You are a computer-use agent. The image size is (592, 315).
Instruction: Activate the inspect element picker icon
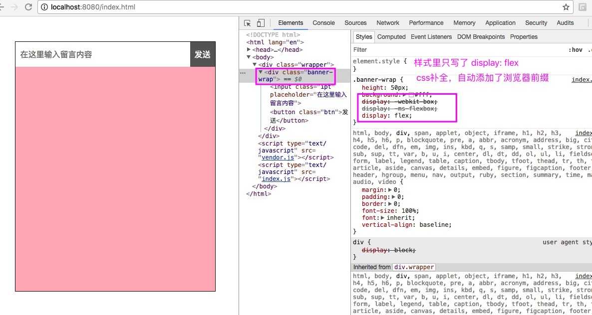pyautogui.click(x=247, y=23)
